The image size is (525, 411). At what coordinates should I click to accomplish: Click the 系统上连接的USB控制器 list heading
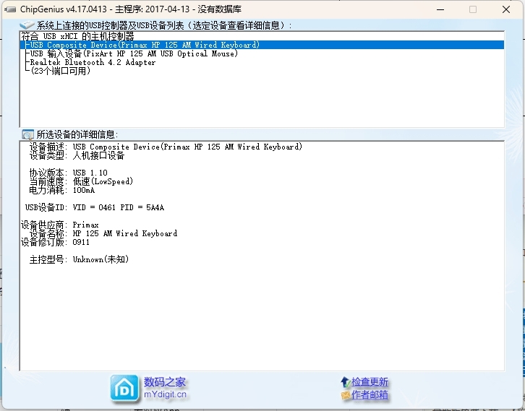[164, 25]
